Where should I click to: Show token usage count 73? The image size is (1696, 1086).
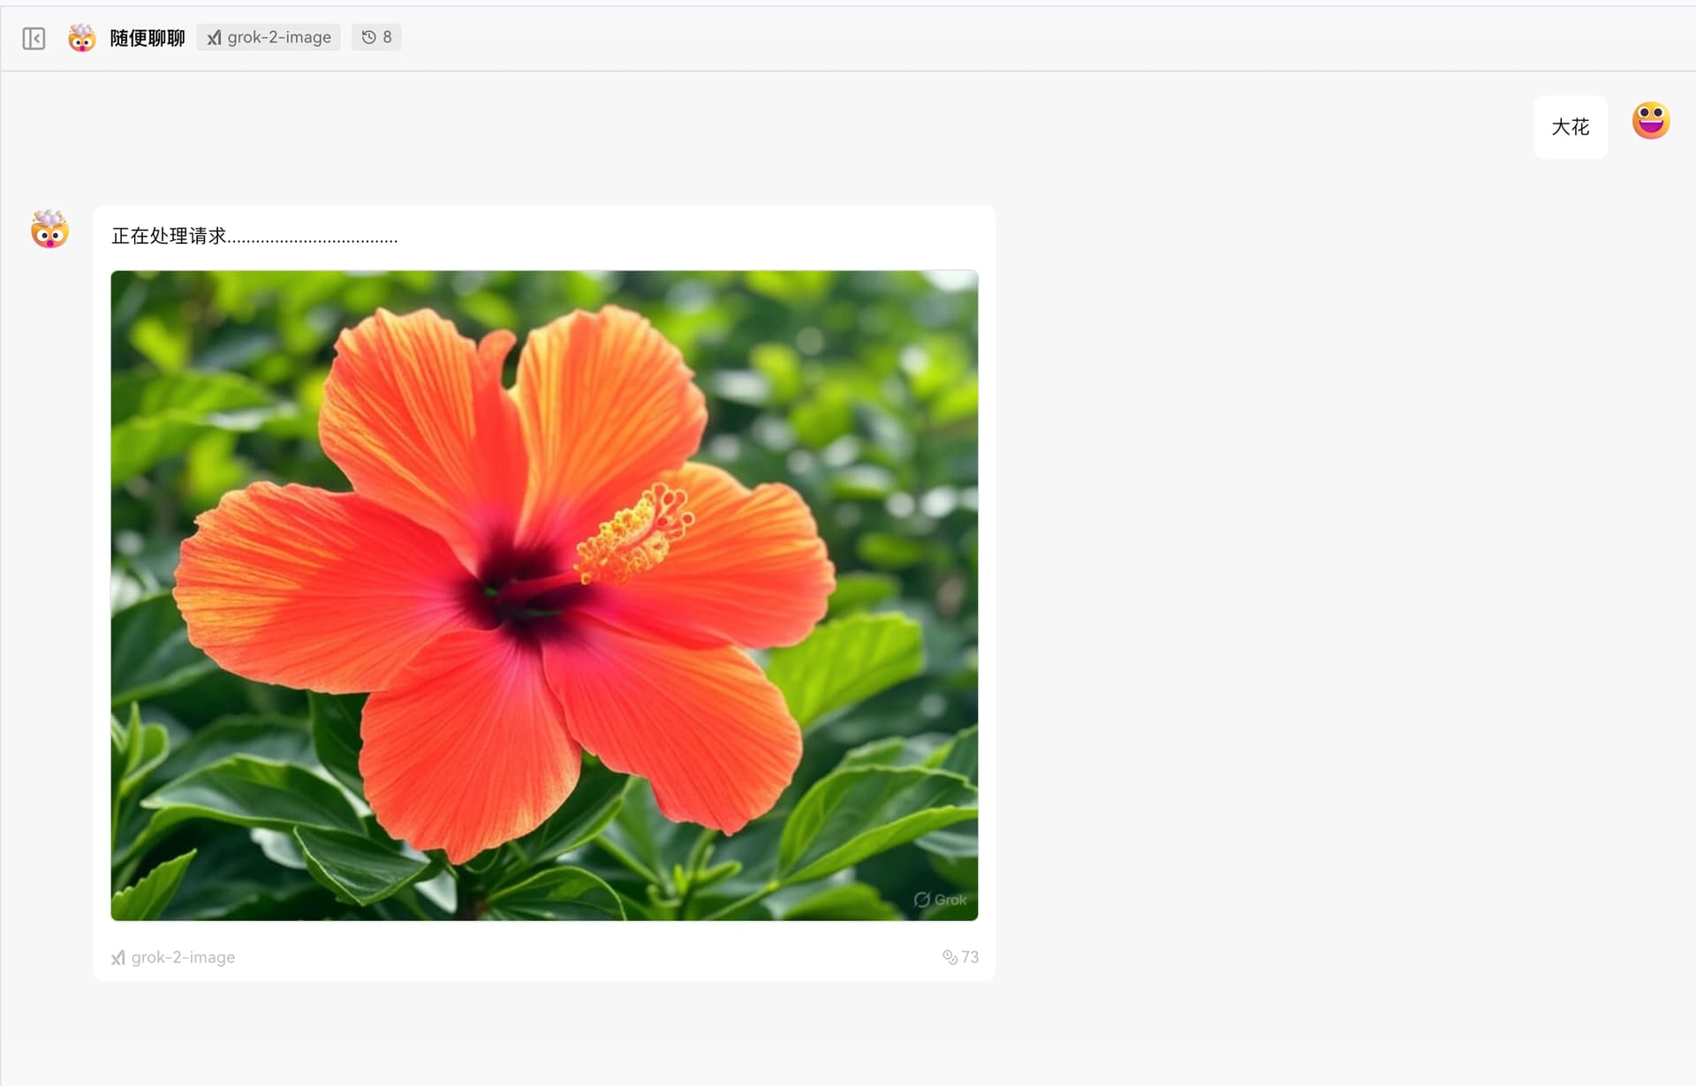tap(960, 957)
